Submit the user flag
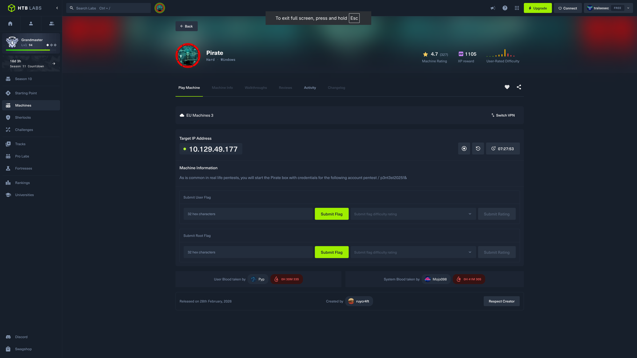Screen dimensions: 637x358 click(x=332, y=214)
